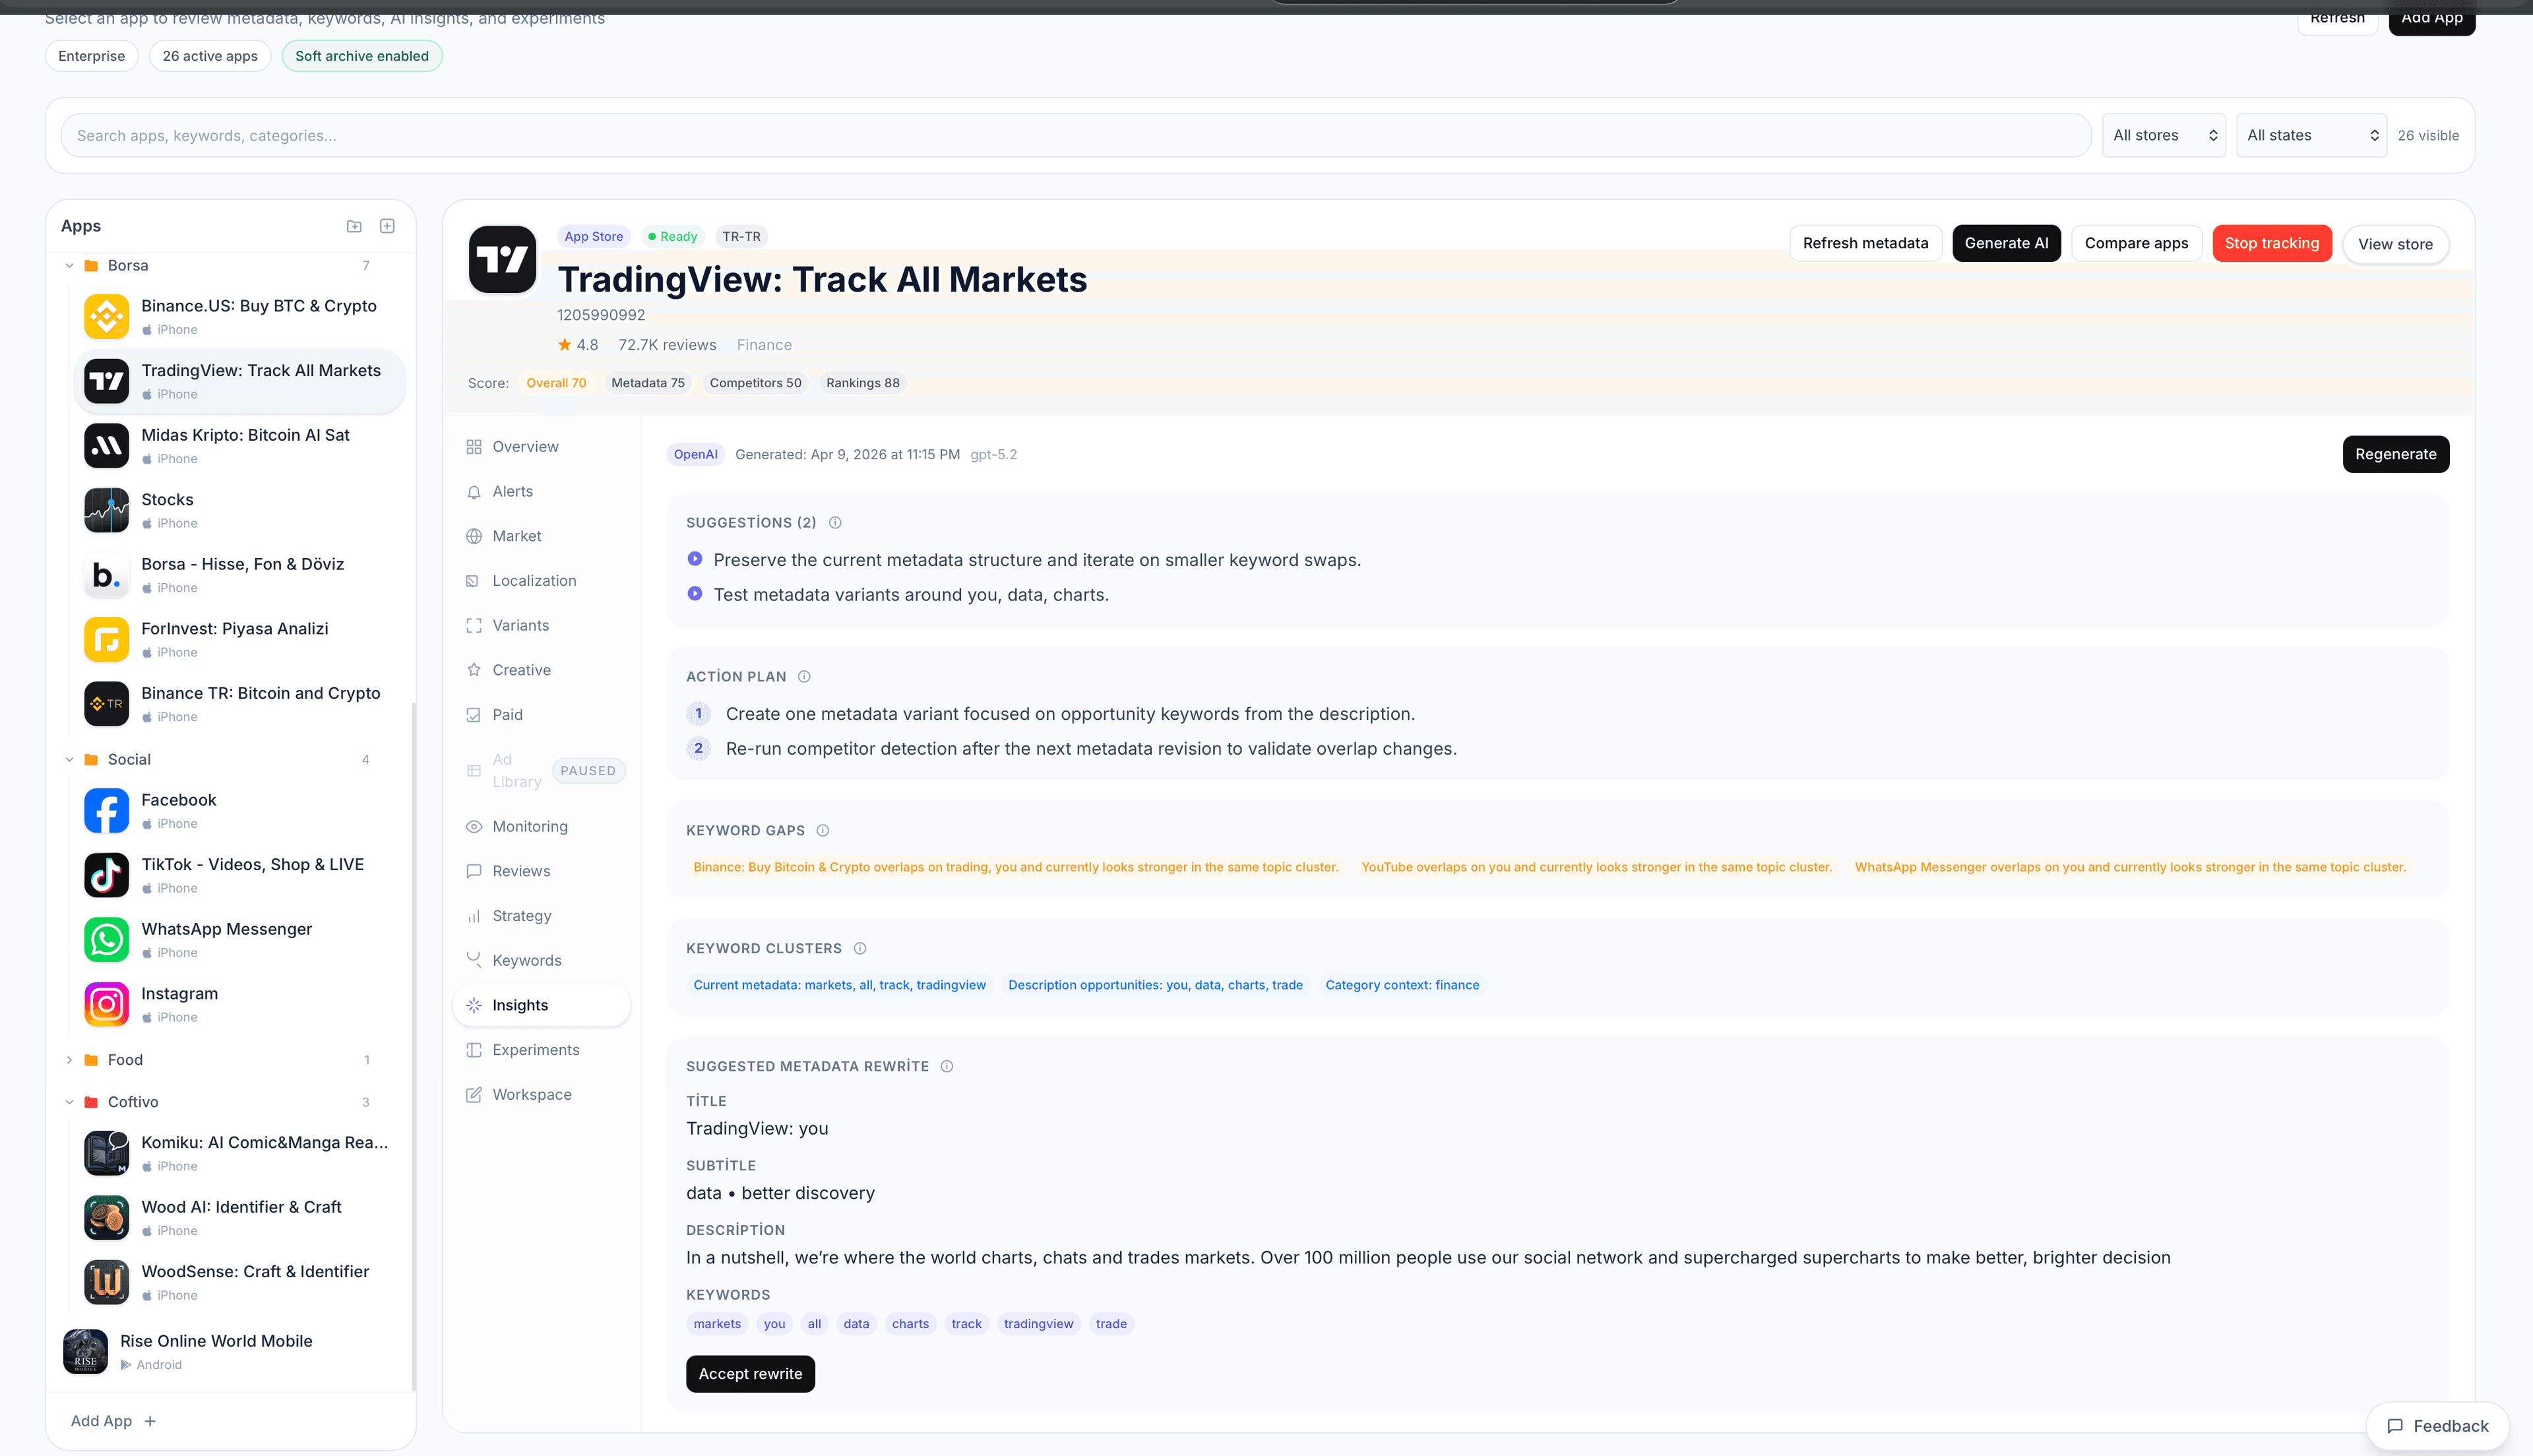The height and width of the screenshot is (1456, 2533).
Task: Collapse the Borsa folder chevron
Action: (69, 265)
